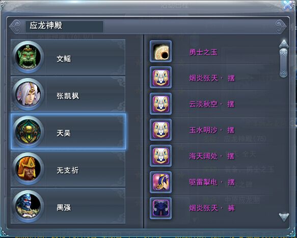Select the 禺强 boss row

(68, 206)
